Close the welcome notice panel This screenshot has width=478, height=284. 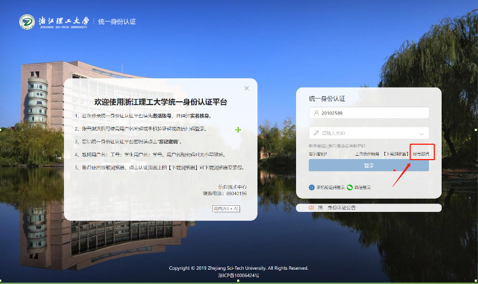tap(246, 88)
